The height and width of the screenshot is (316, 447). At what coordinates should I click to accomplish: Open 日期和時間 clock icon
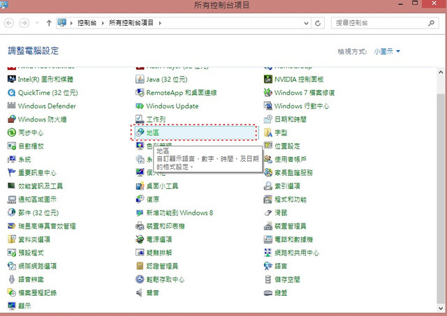[268, 119]
